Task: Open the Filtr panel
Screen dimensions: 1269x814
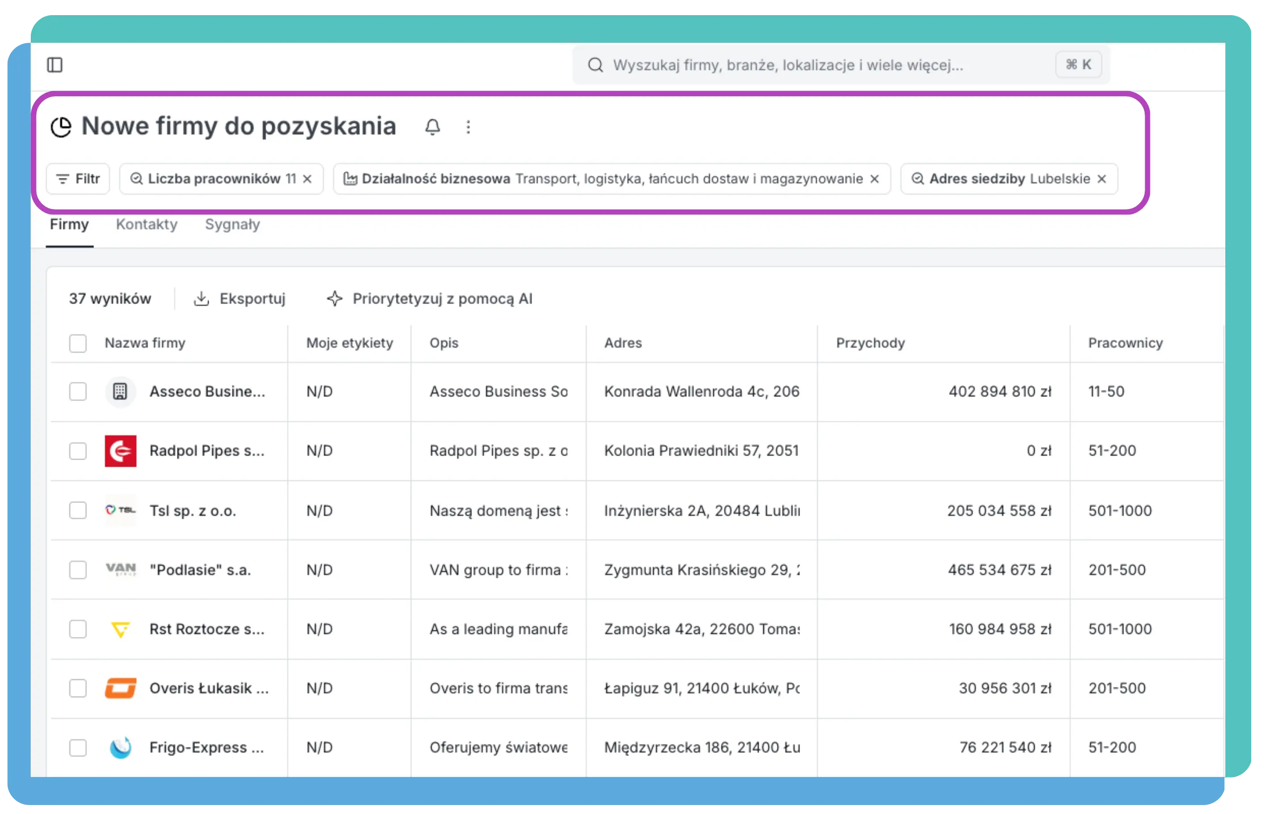Action: click(78, 179)
